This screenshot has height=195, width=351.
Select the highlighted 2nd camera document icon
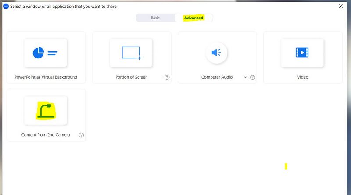pos(45,111)
